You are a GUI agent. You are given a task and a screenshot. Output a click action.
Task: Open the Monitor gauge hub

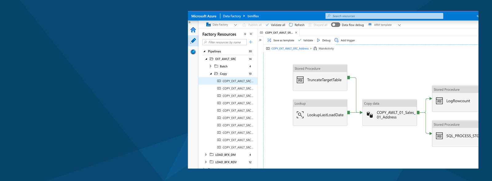click(193, 52)
